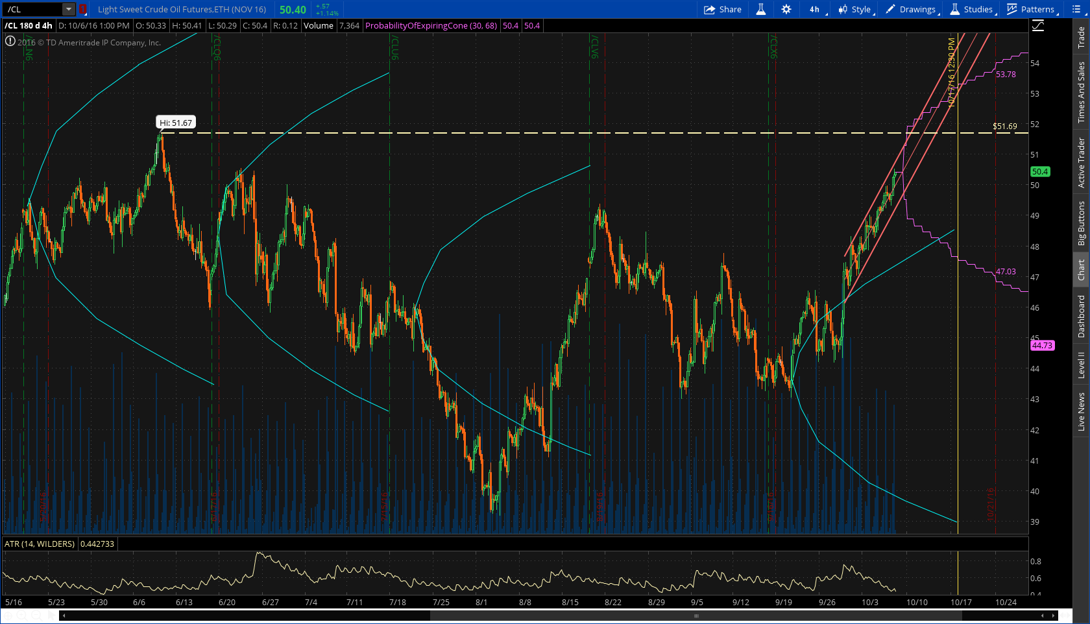Click the Hi: 51.67 price bubble
Screen dimensions: 1090x624
coord(176,123)
